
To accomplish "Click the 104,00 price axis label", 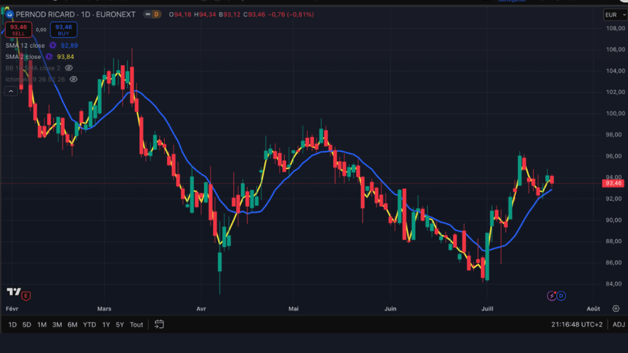I will (x=616, y=71).
